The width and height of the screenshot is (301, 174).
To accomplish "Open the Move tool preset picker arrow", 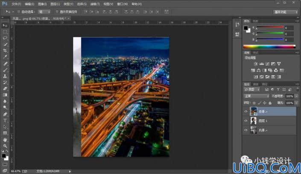I will pyautogui.click(x=13, y=12).
